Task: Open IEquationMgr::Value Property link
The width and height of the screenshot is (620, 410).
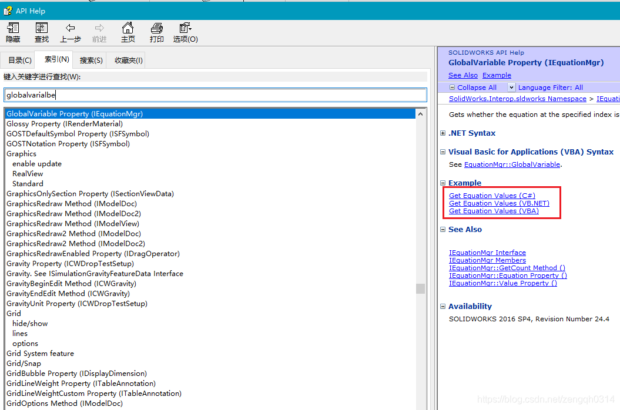Action: pos(503,283)
